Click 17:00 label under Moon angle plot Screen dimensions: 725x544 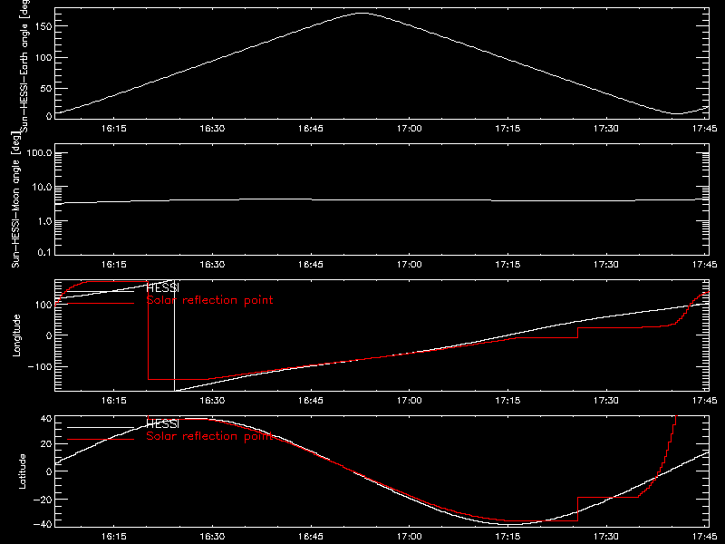[410, 265]
